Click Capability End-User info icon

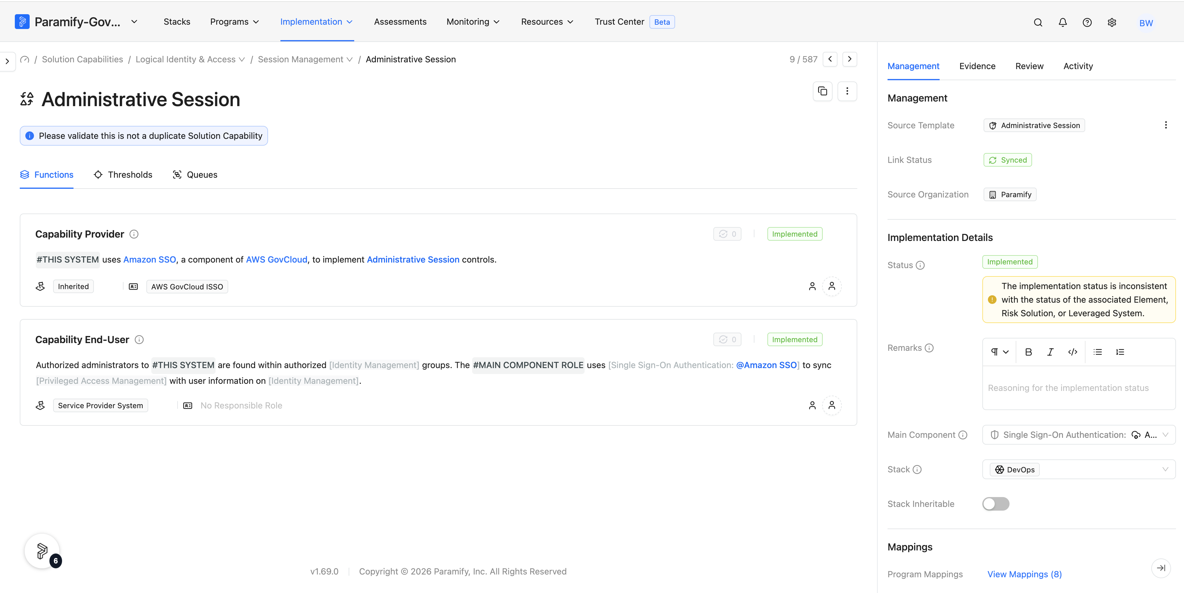click(x=139, y=340)
